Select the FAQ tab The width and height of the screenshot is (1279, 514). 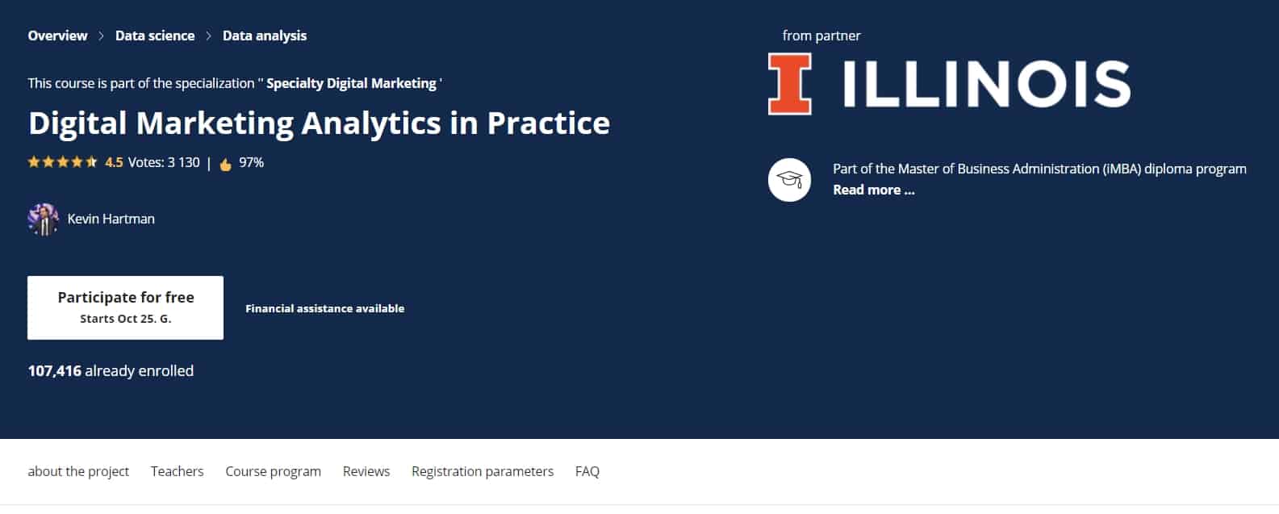tap(587, 471)
